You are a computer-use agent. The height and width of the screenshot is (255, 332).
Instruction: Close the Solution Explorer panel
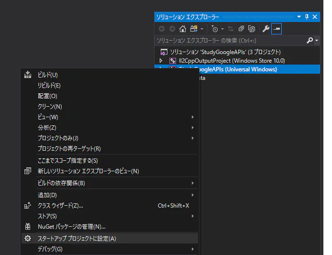point(315,17)
